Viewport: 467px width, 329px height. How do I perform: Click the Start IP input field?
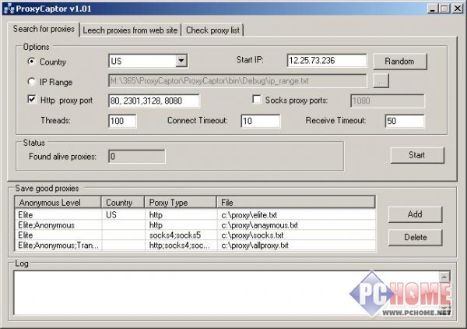(x=327, y=61)
